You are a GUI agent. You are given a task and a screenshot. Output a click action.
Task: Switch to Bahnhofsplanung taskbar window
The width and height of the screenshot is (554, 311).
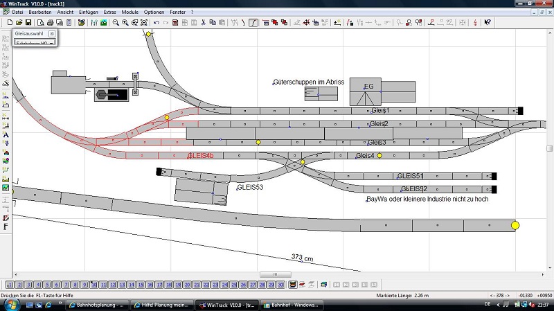coord(97,305)
